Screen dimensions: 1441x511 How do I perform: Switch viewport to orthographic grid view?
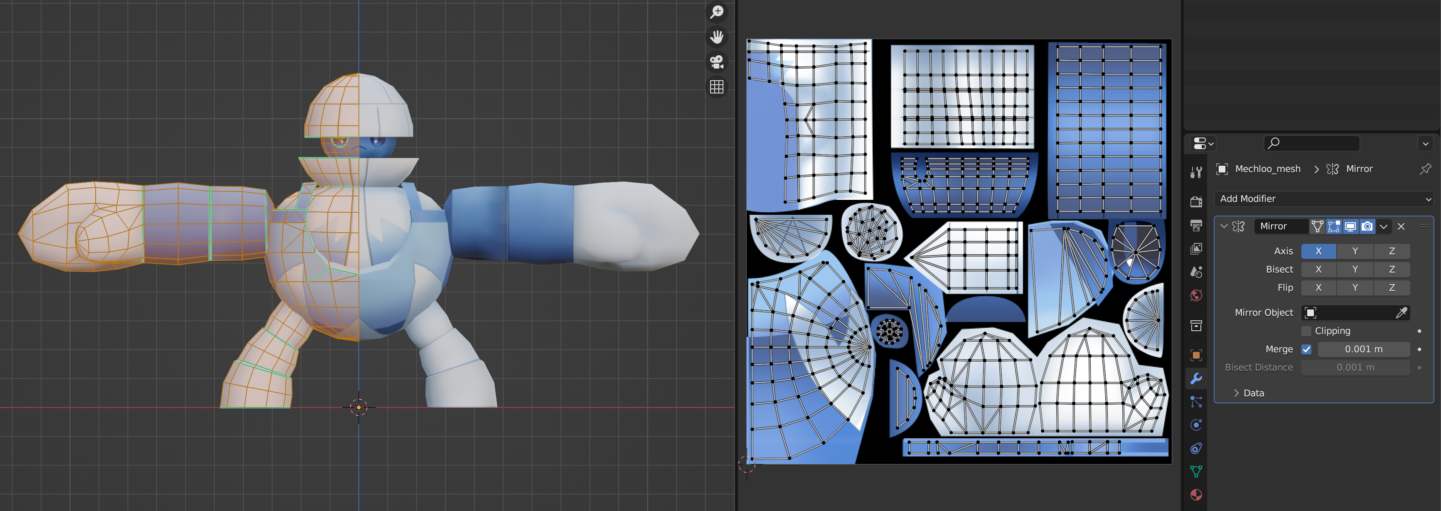pyautogui.click(x=717, y=87)
